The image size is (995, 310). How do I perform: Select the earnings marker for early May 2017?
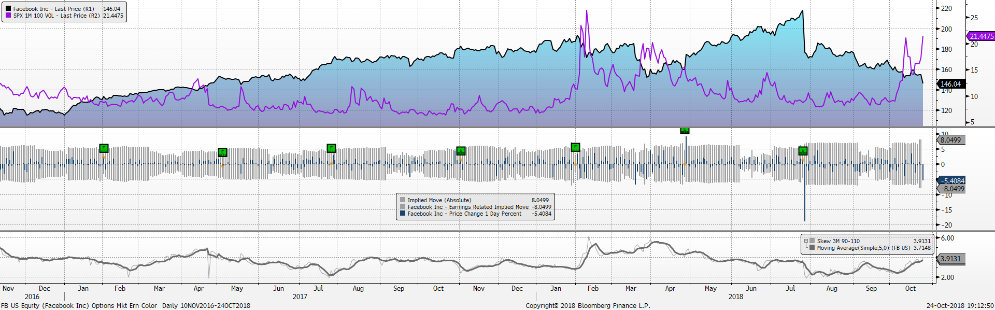point(222,152)
